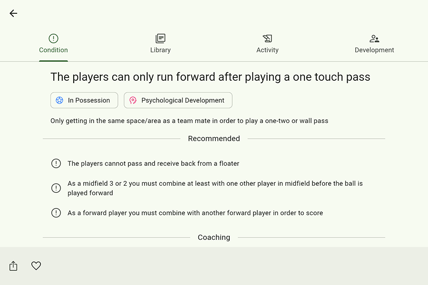Screen dimensions: 428x285
Task: Click the Activity whiteboard icon
Action: 267,38
